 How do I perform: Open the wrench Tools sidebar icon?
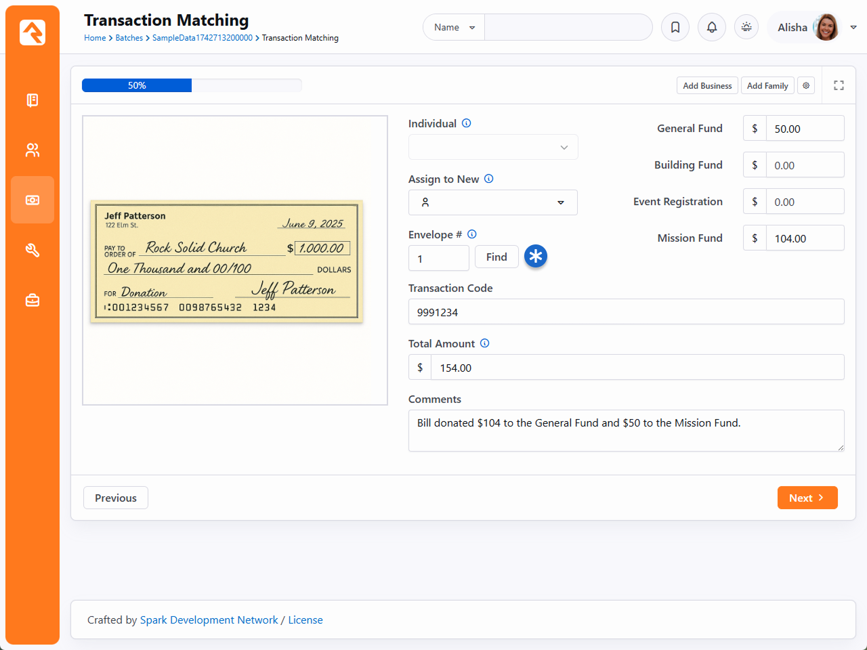[33, 251]
